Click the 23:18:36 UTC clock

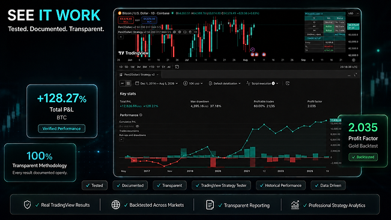coord(348,67)
